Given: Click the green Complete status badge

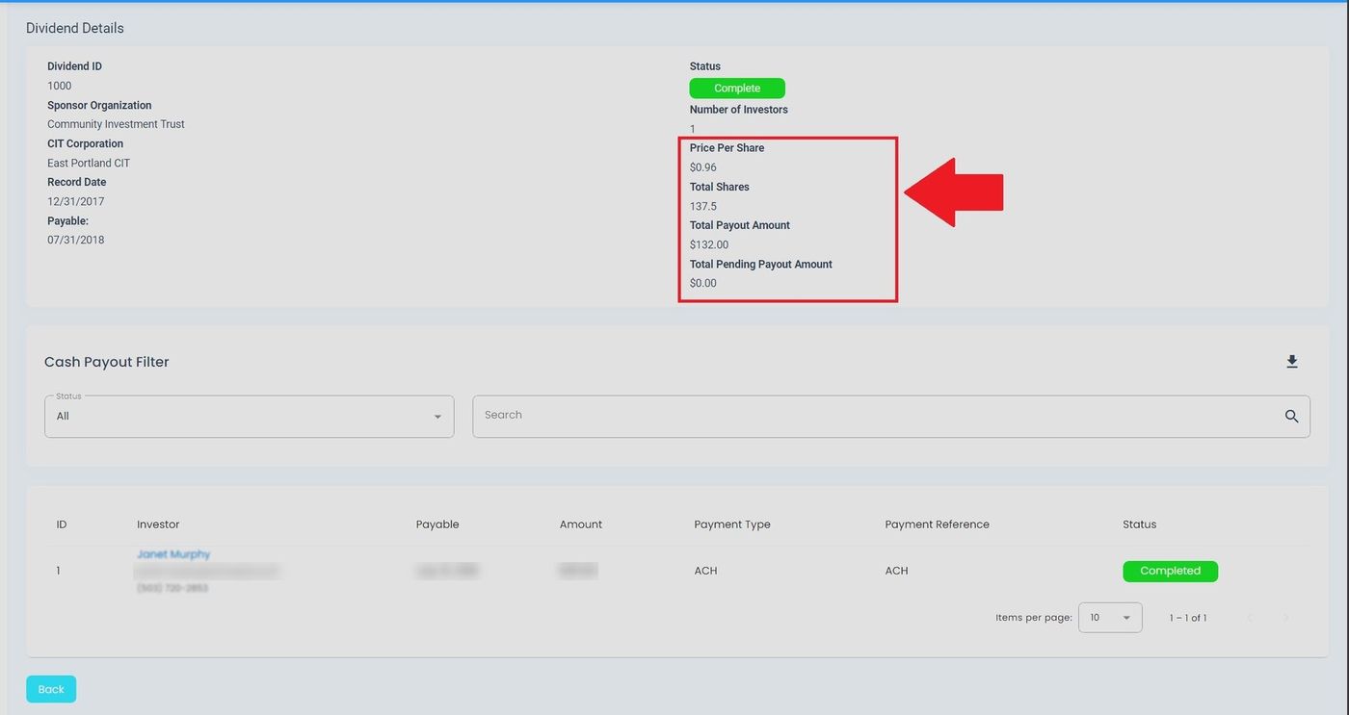Looking at the screenshot, I should pyautogui.click(x=737, y=89).
